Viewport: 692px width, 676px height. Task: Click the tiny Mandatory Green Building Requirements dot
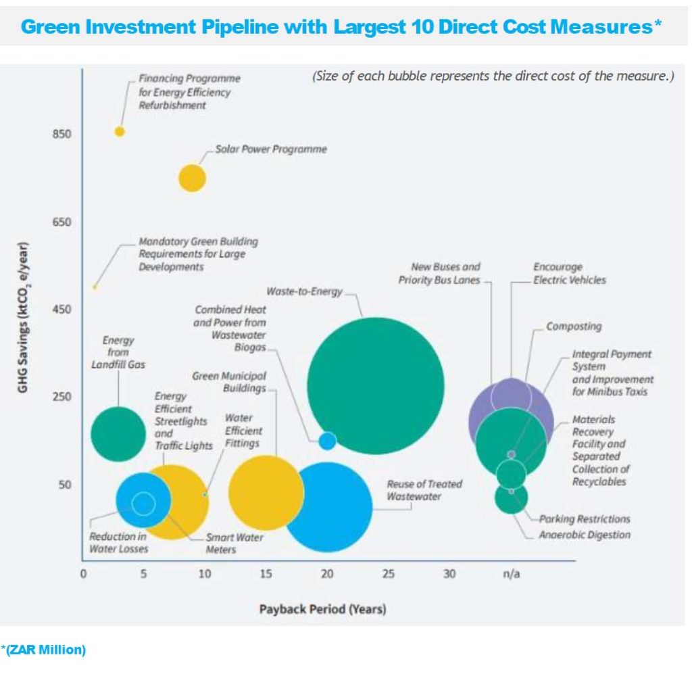tap(95, 287)
